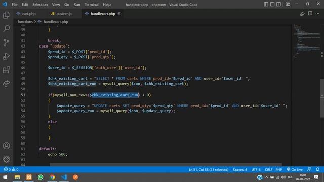Open File Explorer from taskbar

pyautogui.click(x=17, y=177)
